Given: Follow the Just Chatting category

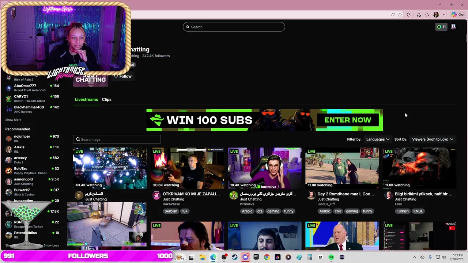Looking at the screenshot, I should pyautogui.click(x=122, y=76).
